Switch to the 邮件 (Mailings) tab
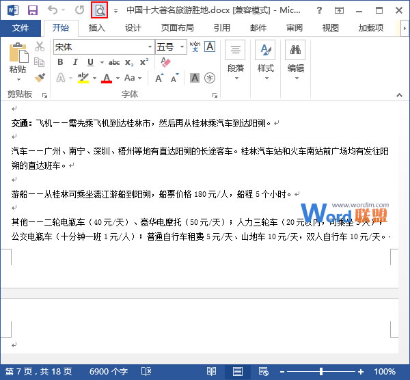410x380 pixels. 258,28
